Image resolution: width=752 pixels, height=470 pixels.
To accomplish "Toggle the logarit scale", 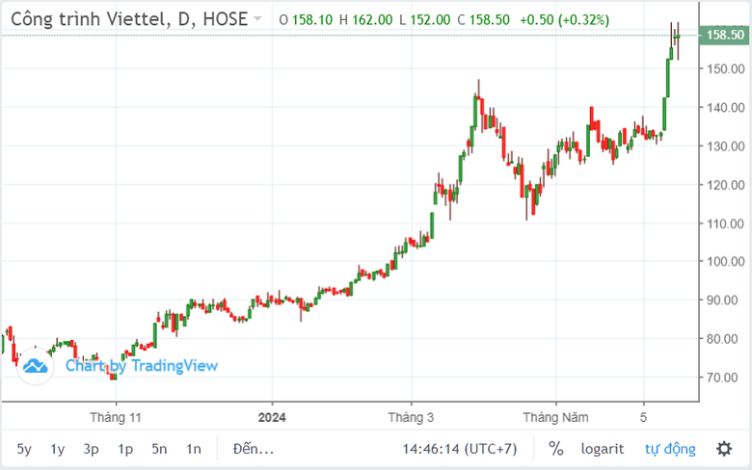I will pos(602,449).
